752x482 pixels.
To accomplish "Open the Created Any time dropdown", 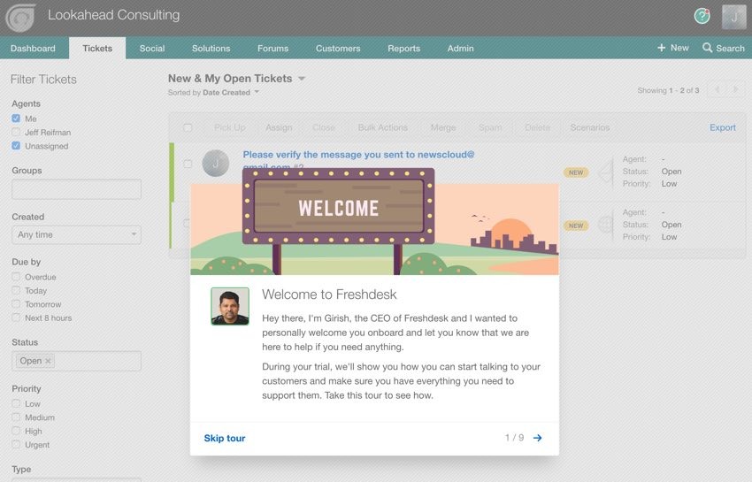I will pos(76,234).
